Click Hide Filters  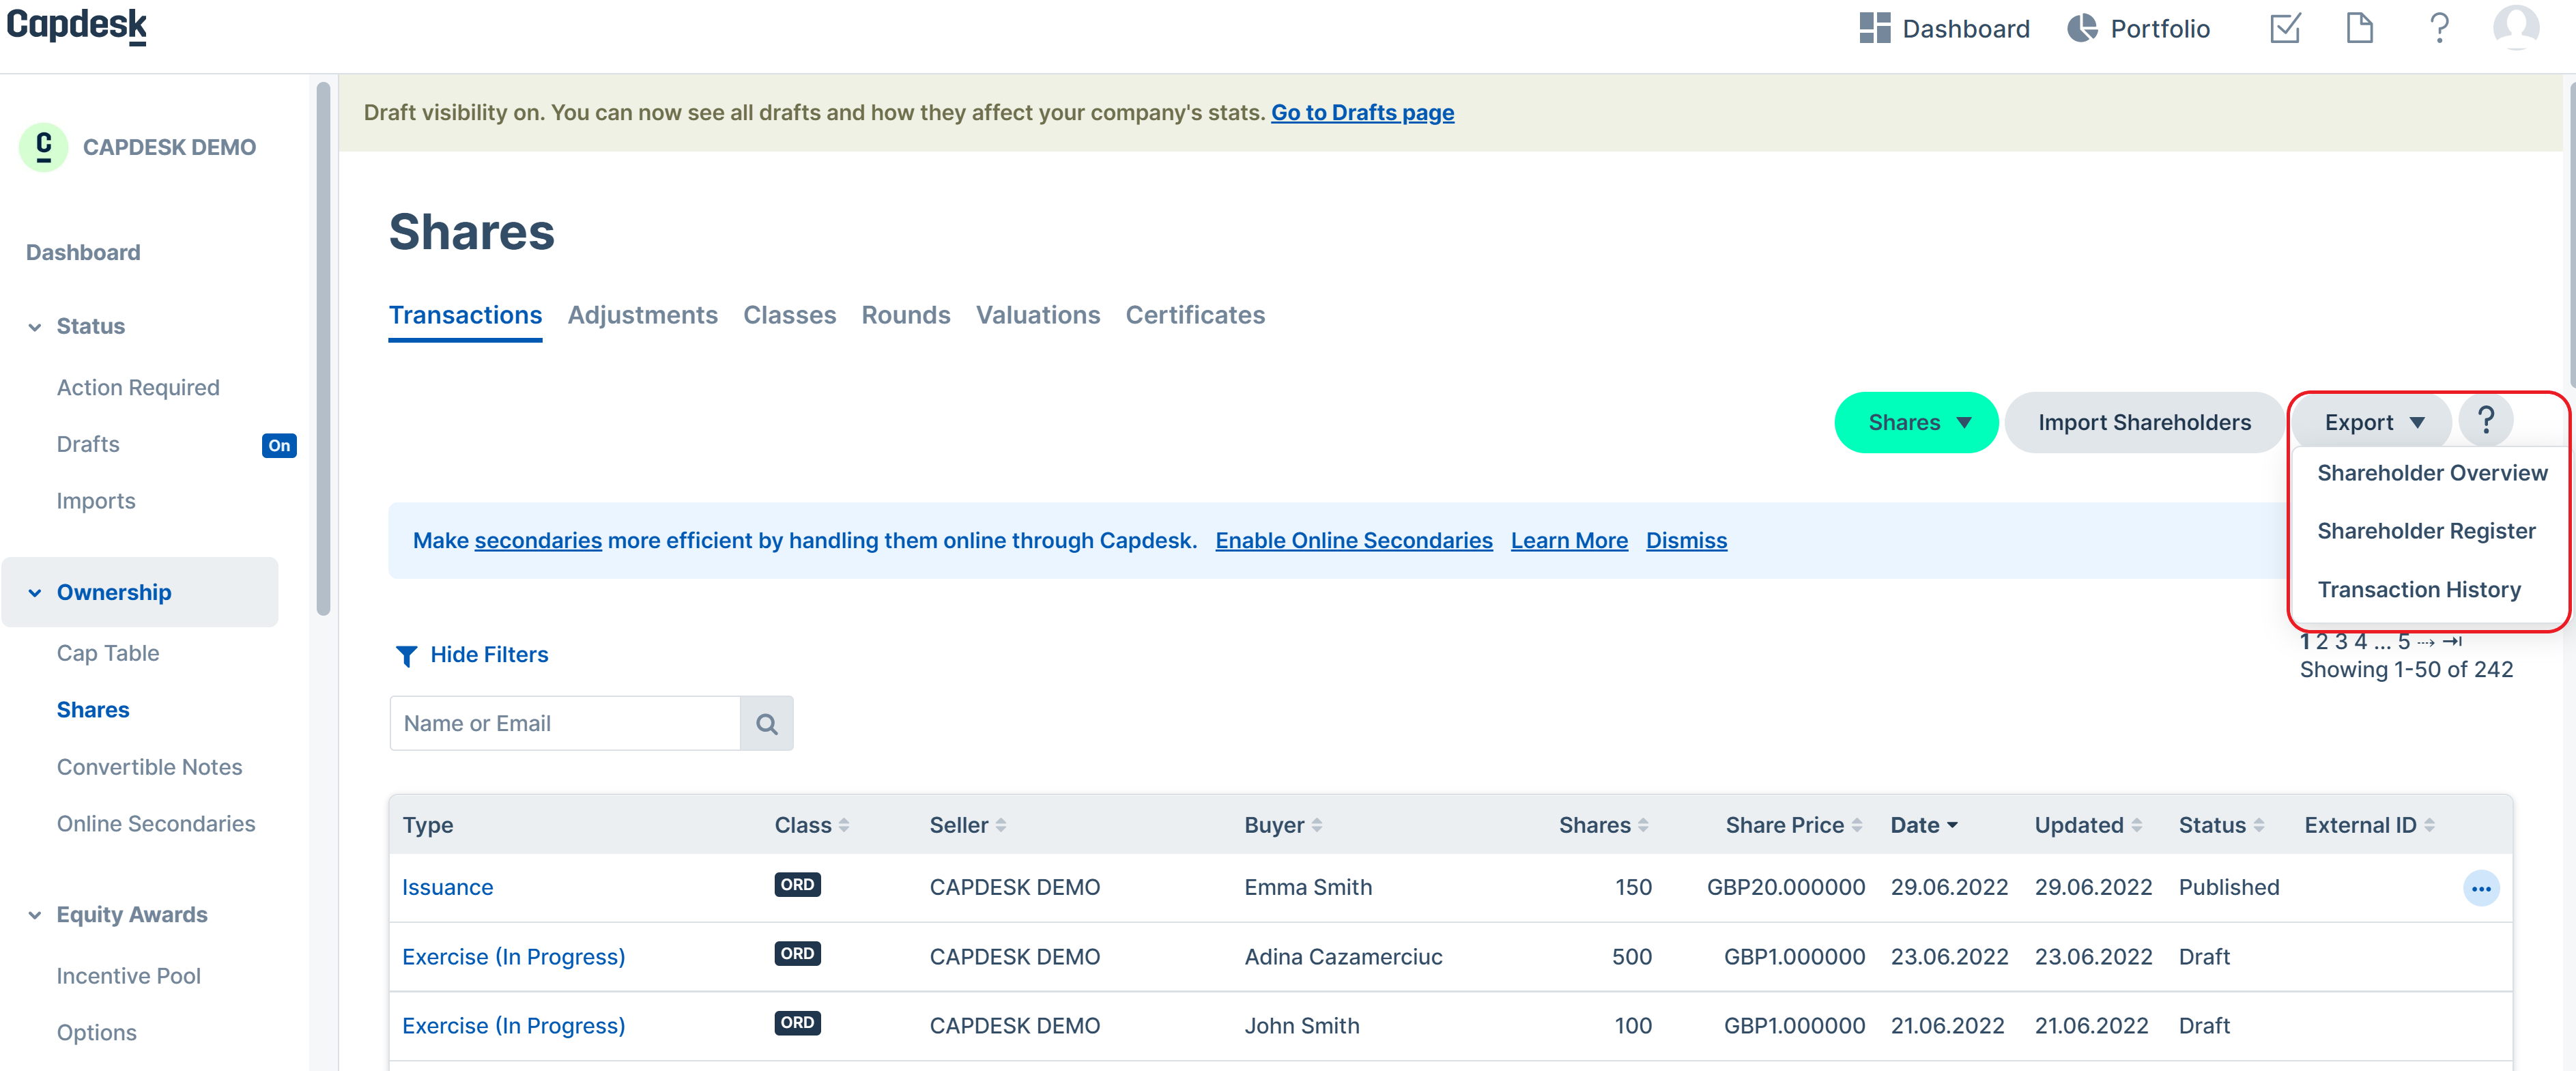click(x=489, y=655)
